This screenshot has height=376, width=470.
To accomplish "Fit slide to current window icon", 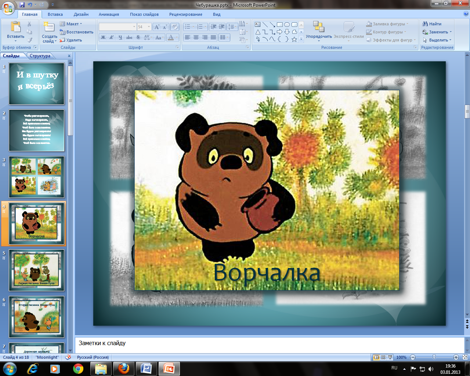I will click(x=465, y=357).
